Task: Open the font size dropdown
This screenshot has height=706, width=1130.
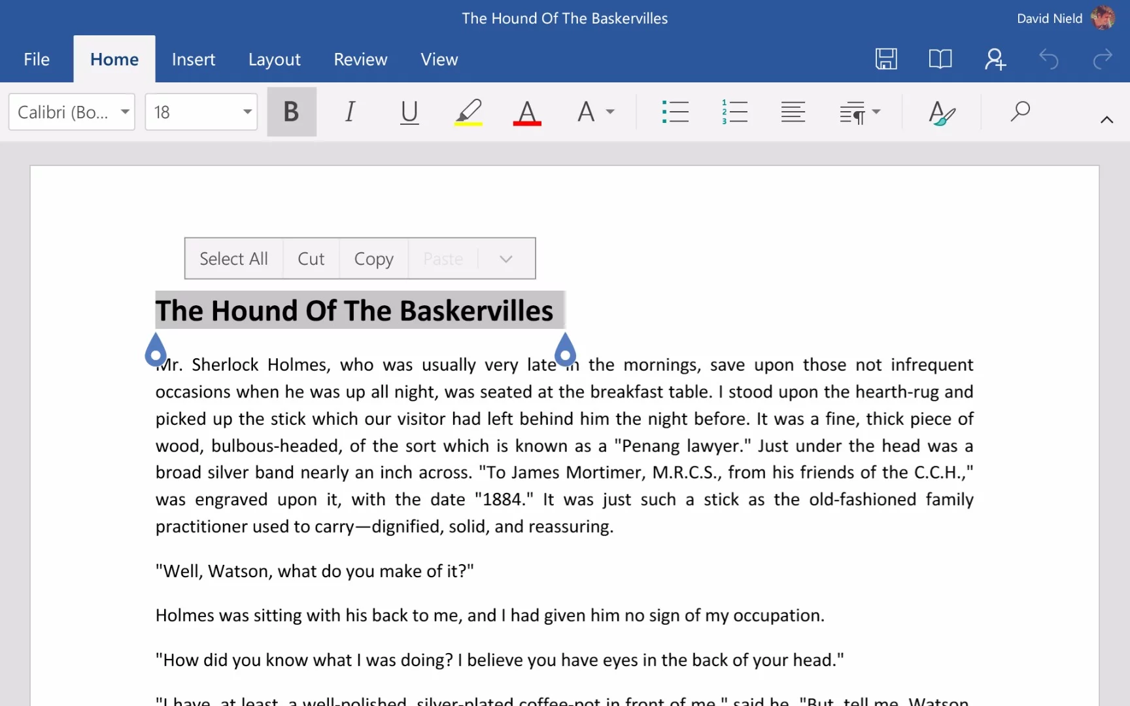Action: tap(247, 112)
